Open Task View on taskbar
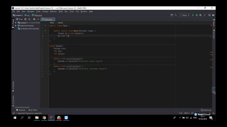Viewport: 227px width, 127px height. (x=29, y=118)
